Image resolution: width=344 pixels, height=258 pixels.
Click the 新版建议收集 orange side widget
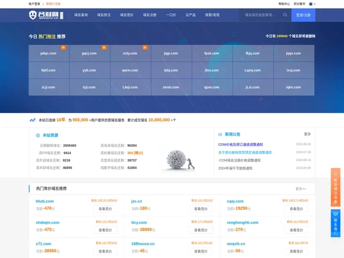[x=335, y=187]
